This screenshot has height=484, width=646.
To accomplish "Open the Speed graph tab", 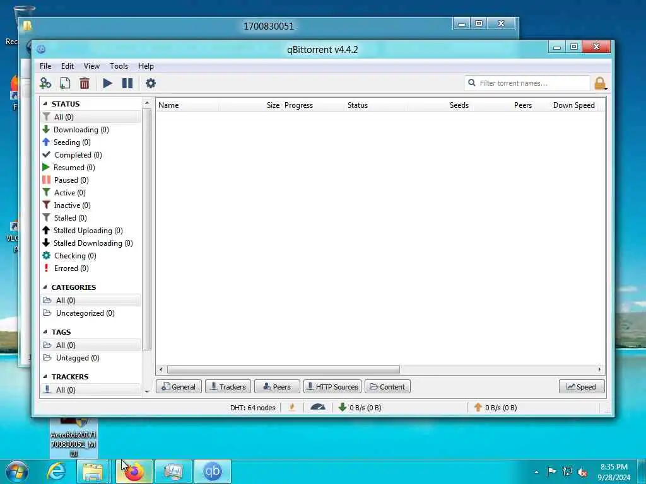I will [x=582, y=386].
